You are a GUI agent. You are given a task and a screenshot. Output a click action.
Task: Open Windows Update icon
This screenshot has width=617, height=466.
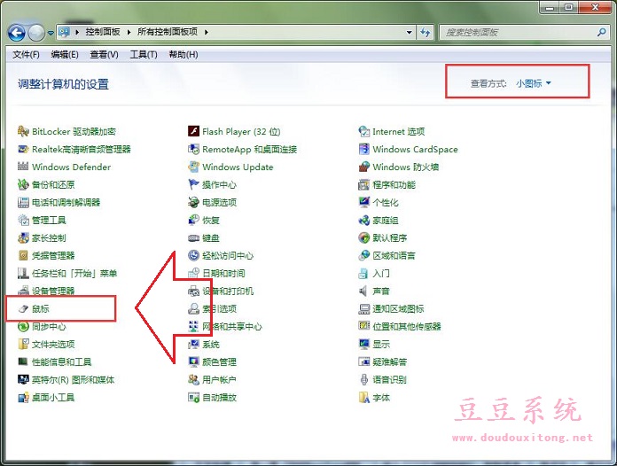point(194,167)
